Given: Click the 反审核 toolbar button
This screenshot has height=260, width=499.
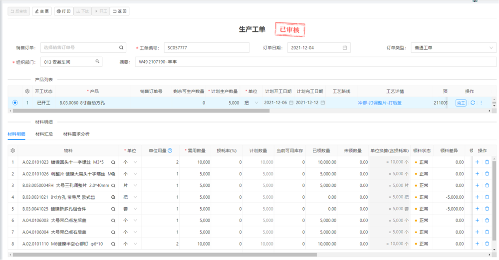Looking at the screenshot, I should (19, 11).
